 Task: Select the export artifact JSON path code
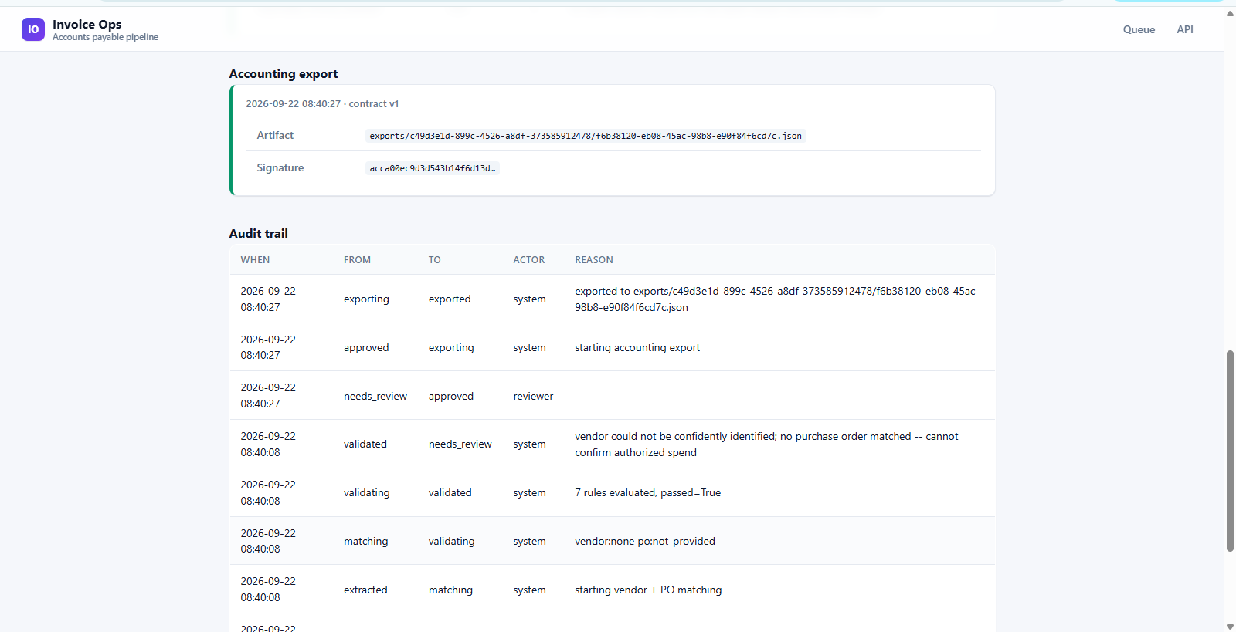click(586, 136)
